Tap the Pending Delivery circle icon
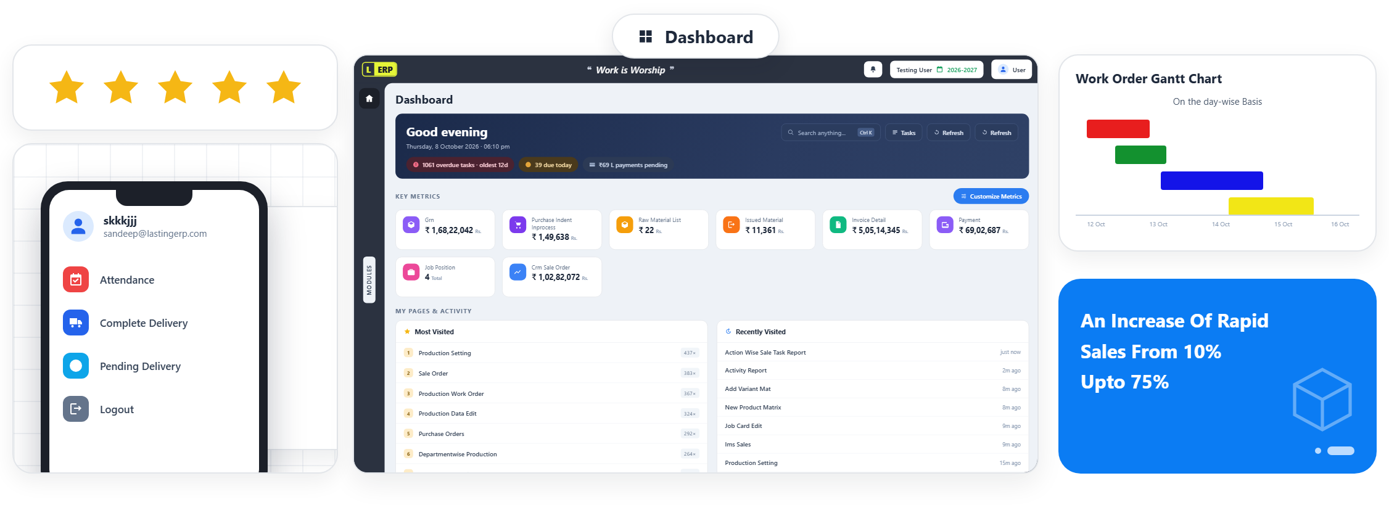 click(x=76, y=366)
